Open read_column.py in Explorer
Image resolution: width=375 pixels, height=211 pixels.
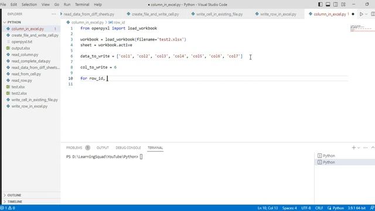click(25, 55)
